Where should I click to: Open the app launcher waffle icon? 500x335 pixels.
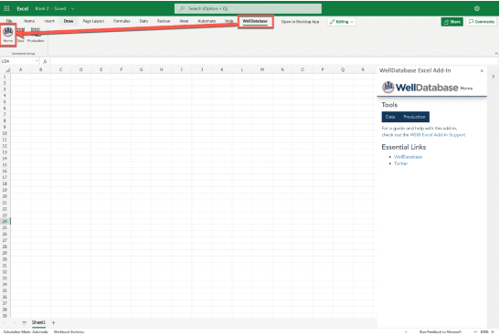6,8
